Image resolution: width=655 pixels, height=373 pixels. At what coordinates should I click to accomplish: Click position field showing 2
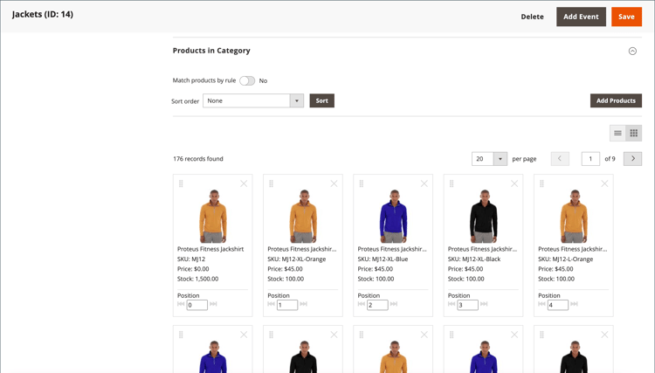(x=377, y=305)
